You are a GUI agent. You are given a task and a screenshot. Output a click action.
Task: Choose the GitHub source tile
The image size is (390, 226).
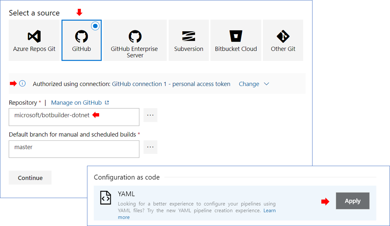click(x=82, y=40)
